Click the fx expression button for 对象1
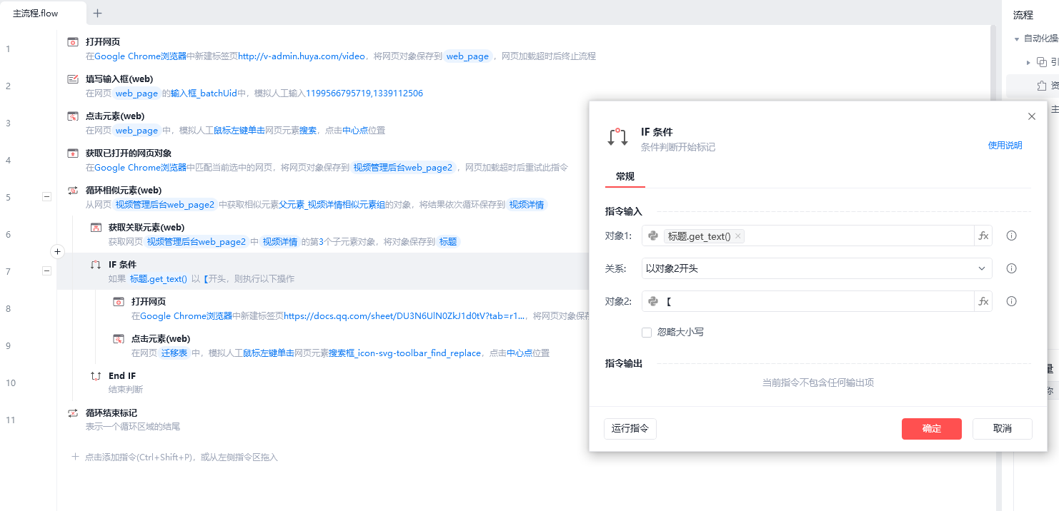 click(983, 236)
